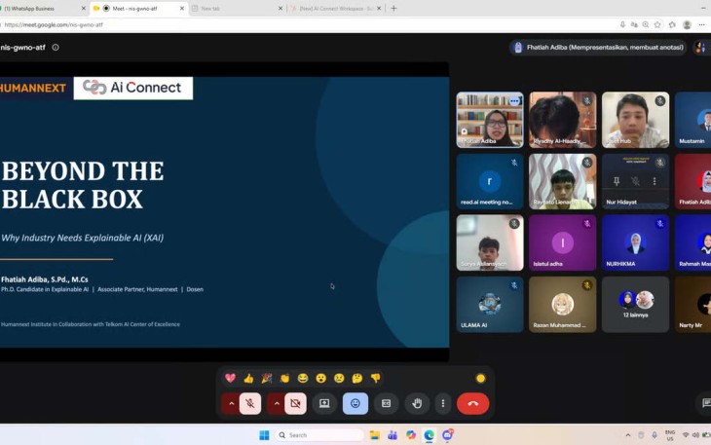This screenshot has width=711, height=445.
Task: Open Windows Start menu
Action: (264, 435)
